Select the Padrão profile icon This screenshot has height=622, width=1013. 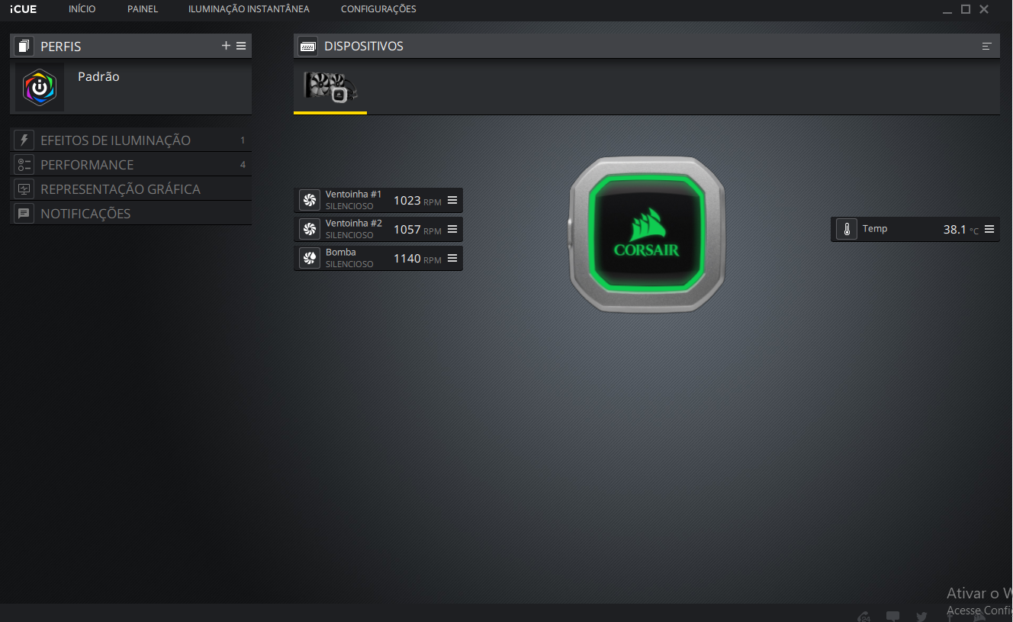[40, 88]
